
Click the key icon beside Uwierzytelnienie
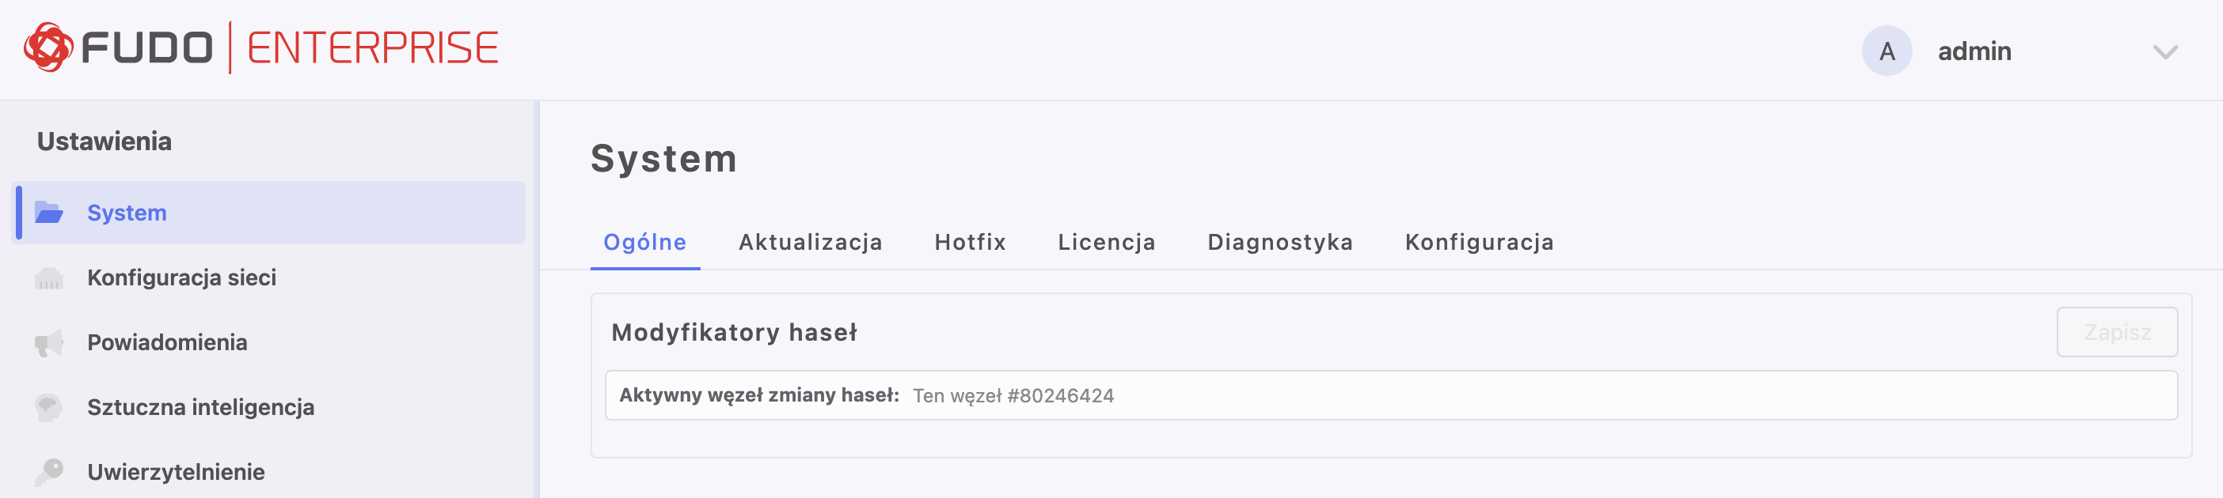pos(49,471)
